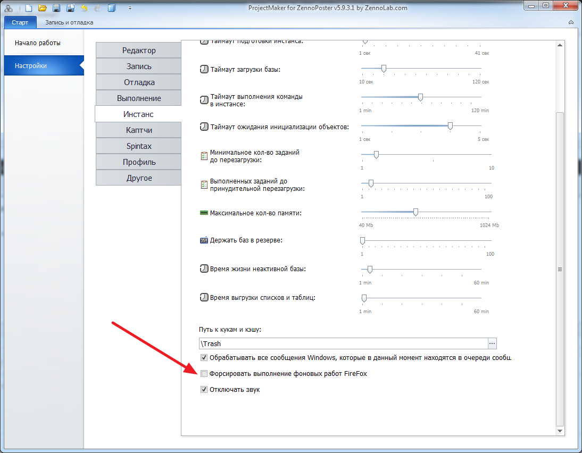Screen dimensions: 582x453
Task: Open the Запись settings tab
Action: 138,66
